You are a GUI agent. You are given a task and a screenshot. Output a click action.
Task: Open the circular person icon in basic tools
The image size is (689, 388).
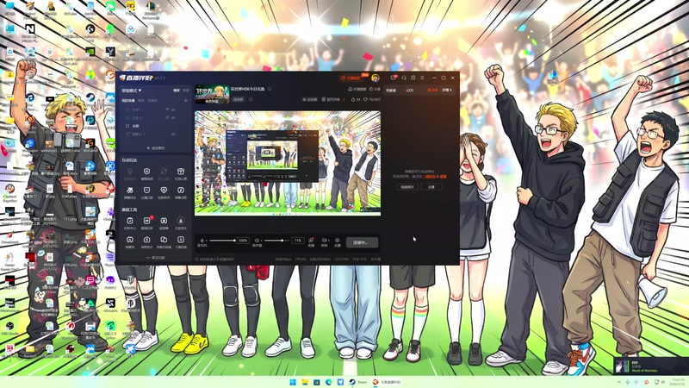tap(181, 221)
